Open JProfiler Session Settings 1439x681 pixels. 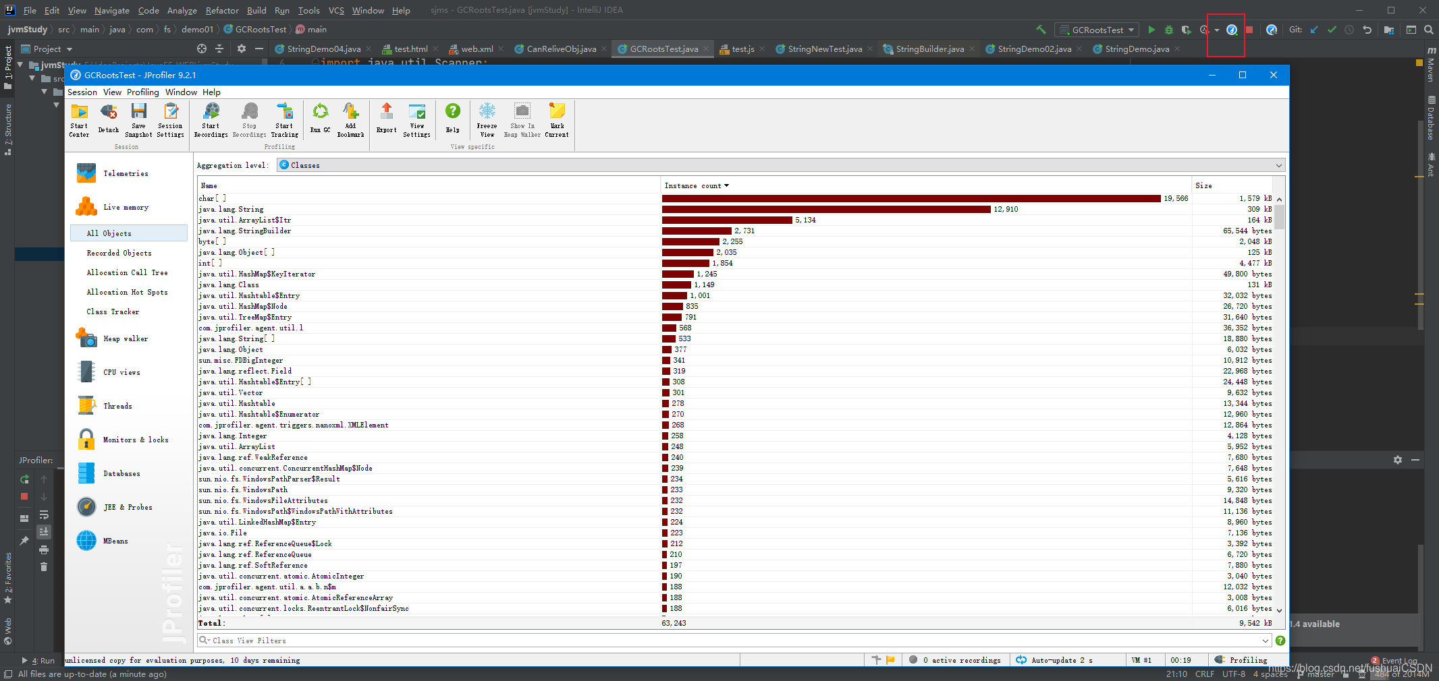(170, 120)
